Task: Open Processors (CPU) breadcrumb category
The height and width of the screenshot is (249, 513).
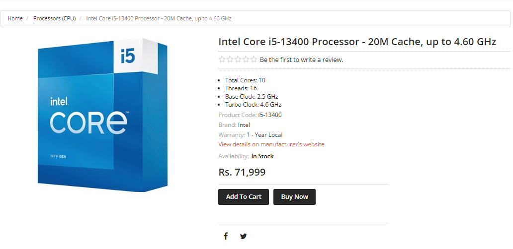Action: [x=54, y=18]
